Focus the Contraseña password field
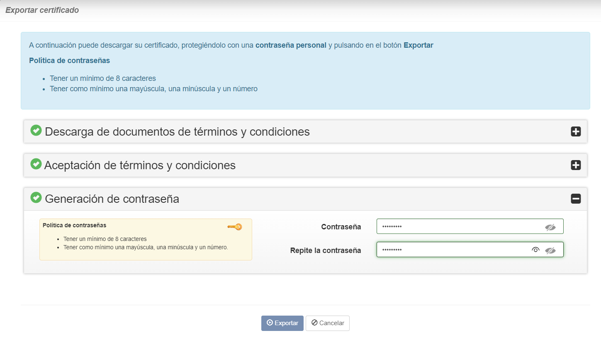Image resolution: width=601 pixels, height=338 pixels. pyautogui.click(x=456, y=226)
